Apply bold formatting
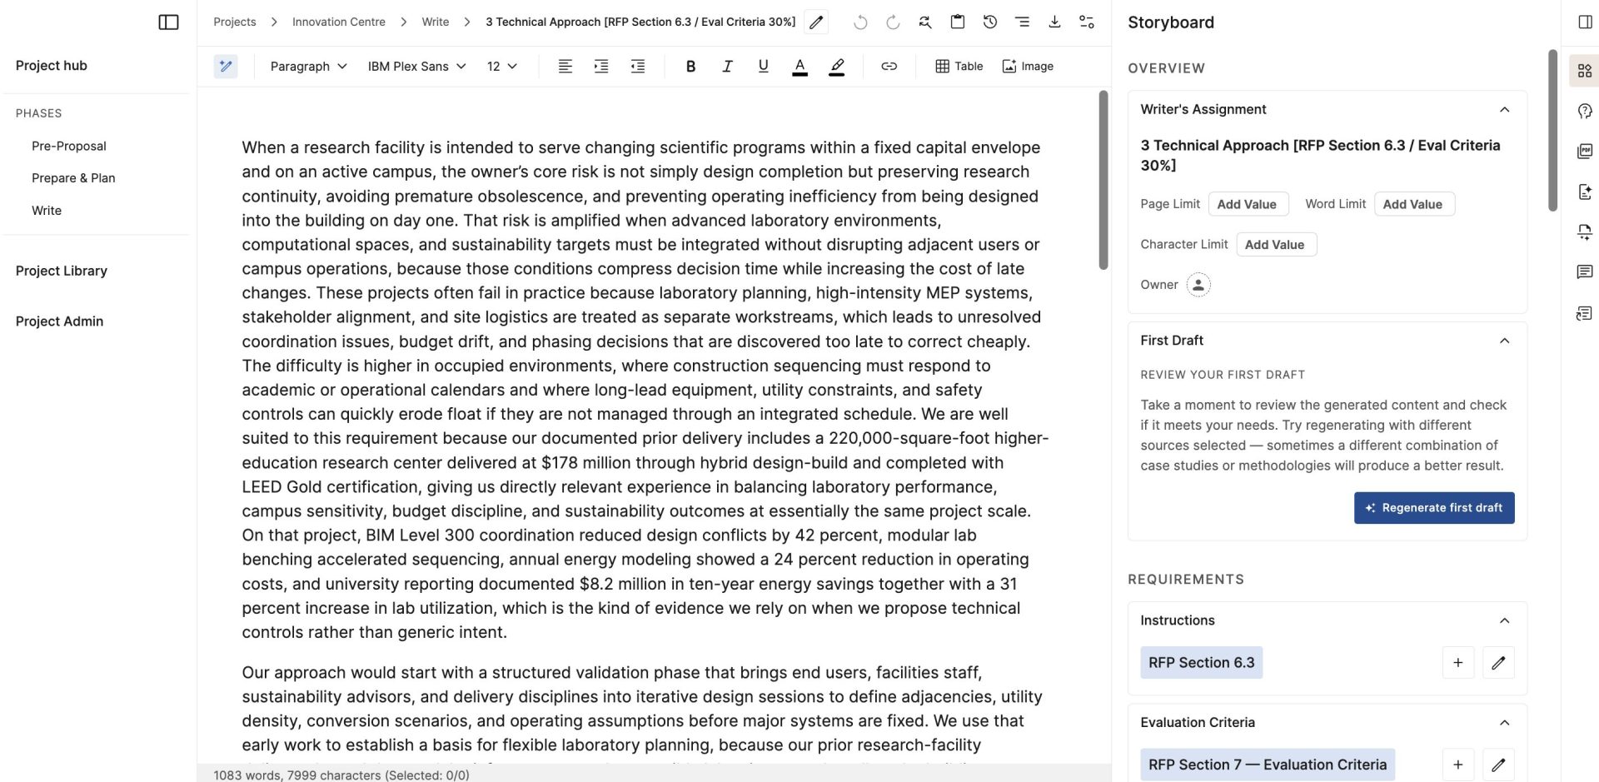Screen dimensions: 1599x782 pyautogui.click(x=690, y=67)
